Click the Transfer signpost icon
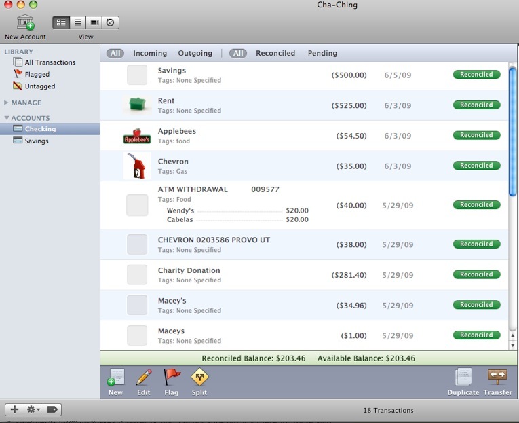 tap(497, 377)
